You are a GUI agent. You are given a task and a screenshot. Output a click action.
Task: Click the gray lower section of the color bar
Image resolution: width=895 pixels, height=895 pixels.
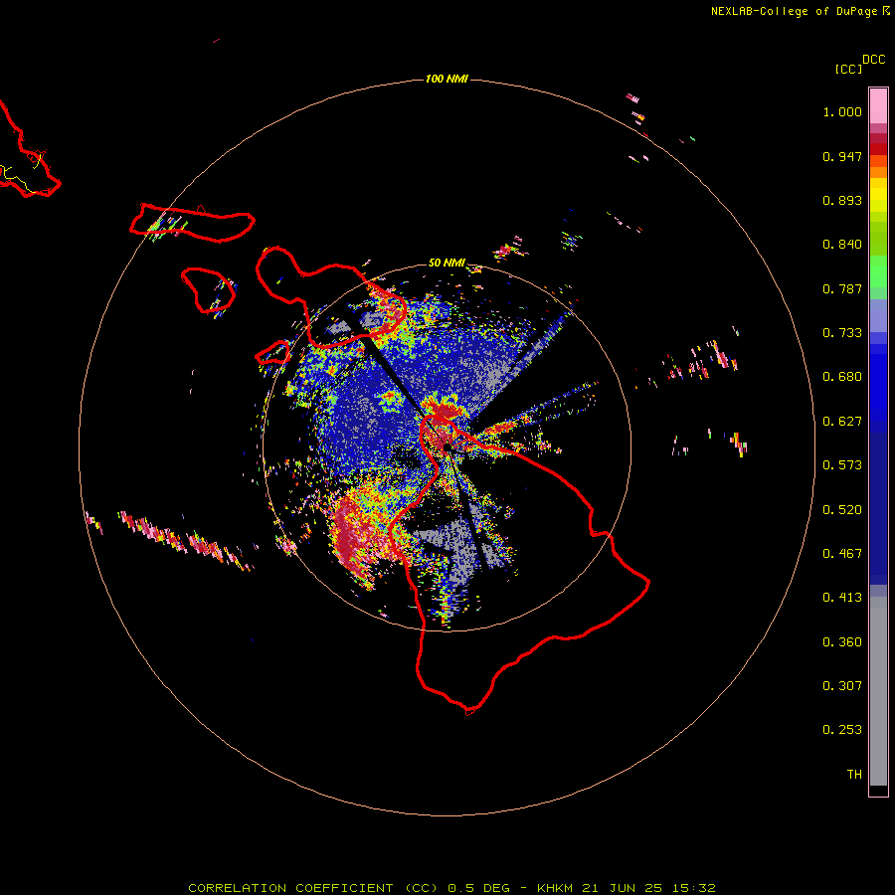point(878,691)
